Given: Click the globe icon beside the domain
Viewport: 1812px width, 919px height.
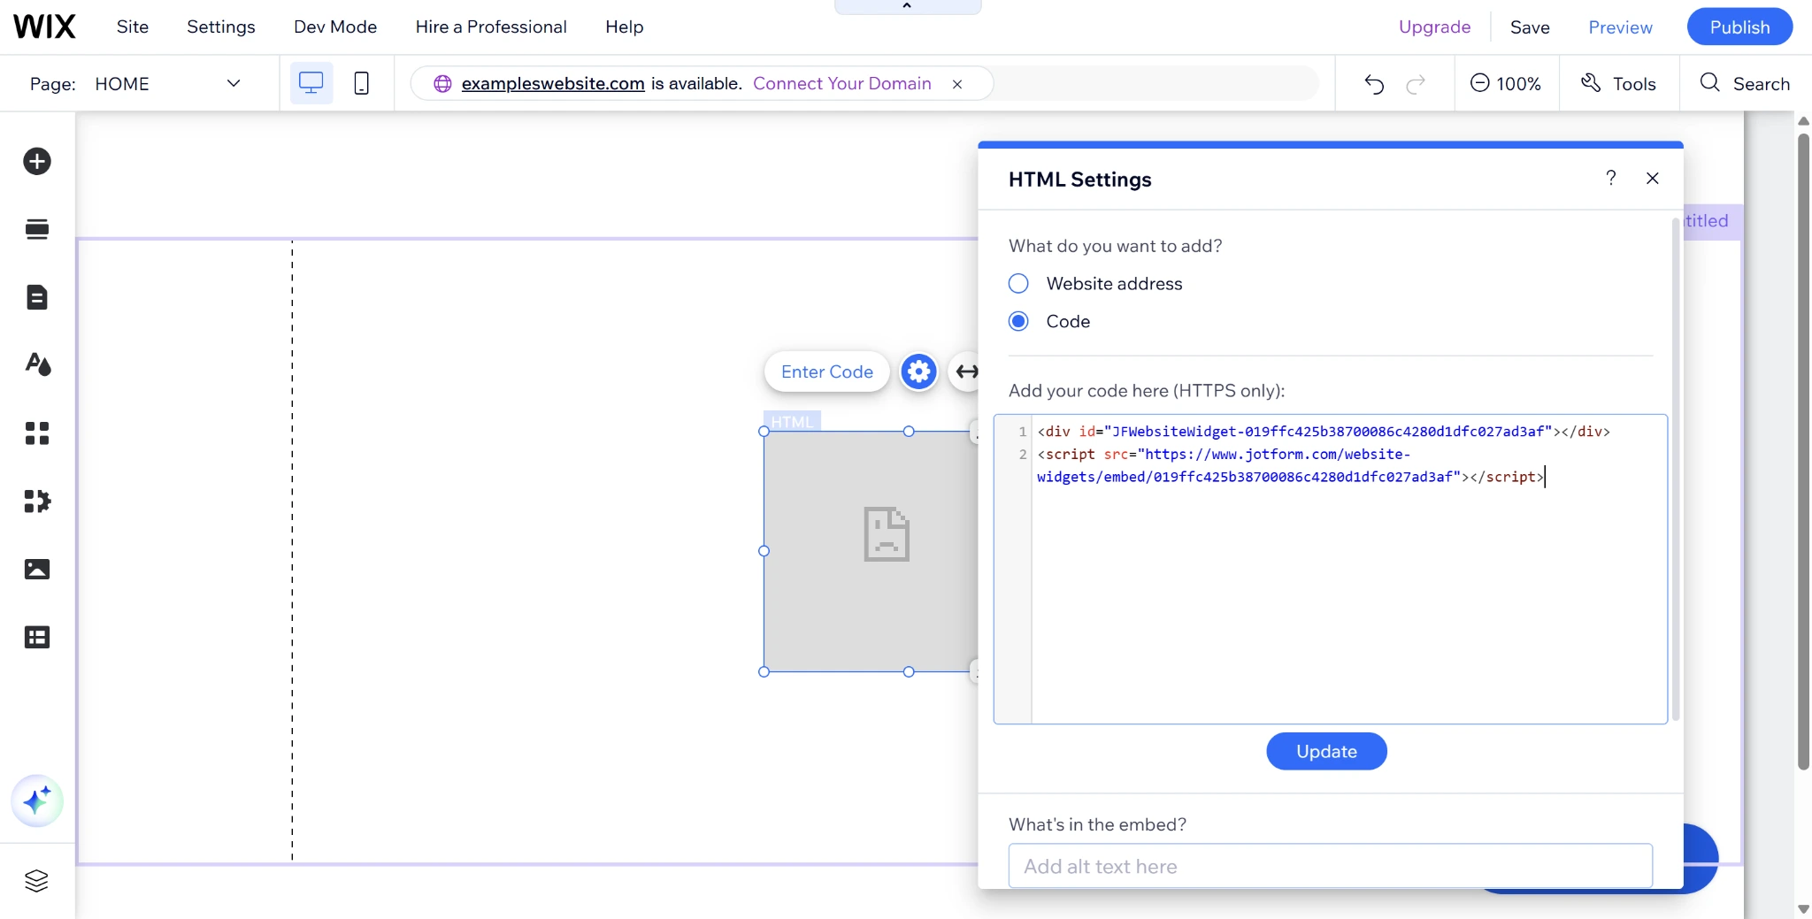Looking at the screenshot, I should [442, 83].
